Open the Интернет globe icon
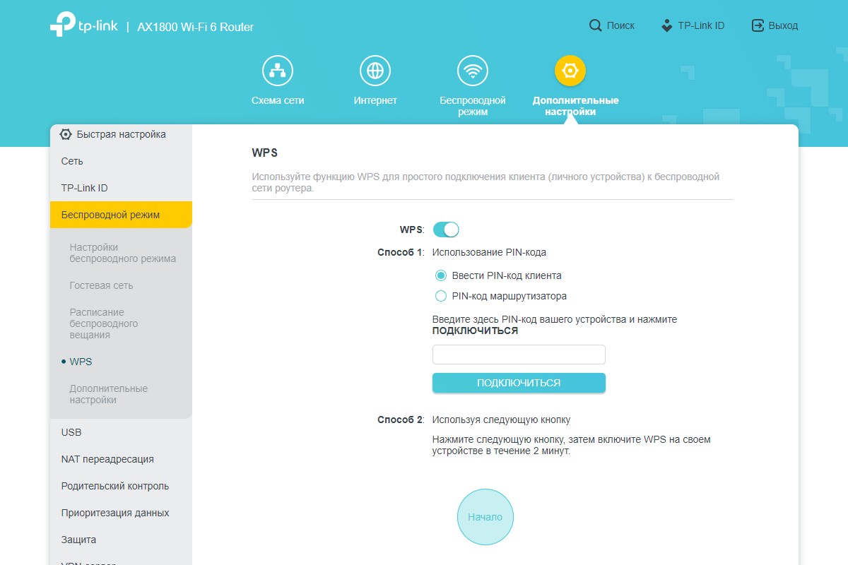This screenshot has width=848, height=565. pyautogui.click(x=375, y=71)
